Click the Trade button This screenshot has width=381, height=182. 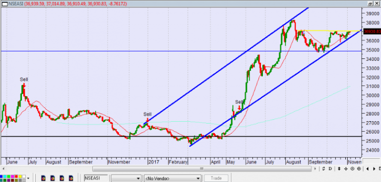point(216,179)
